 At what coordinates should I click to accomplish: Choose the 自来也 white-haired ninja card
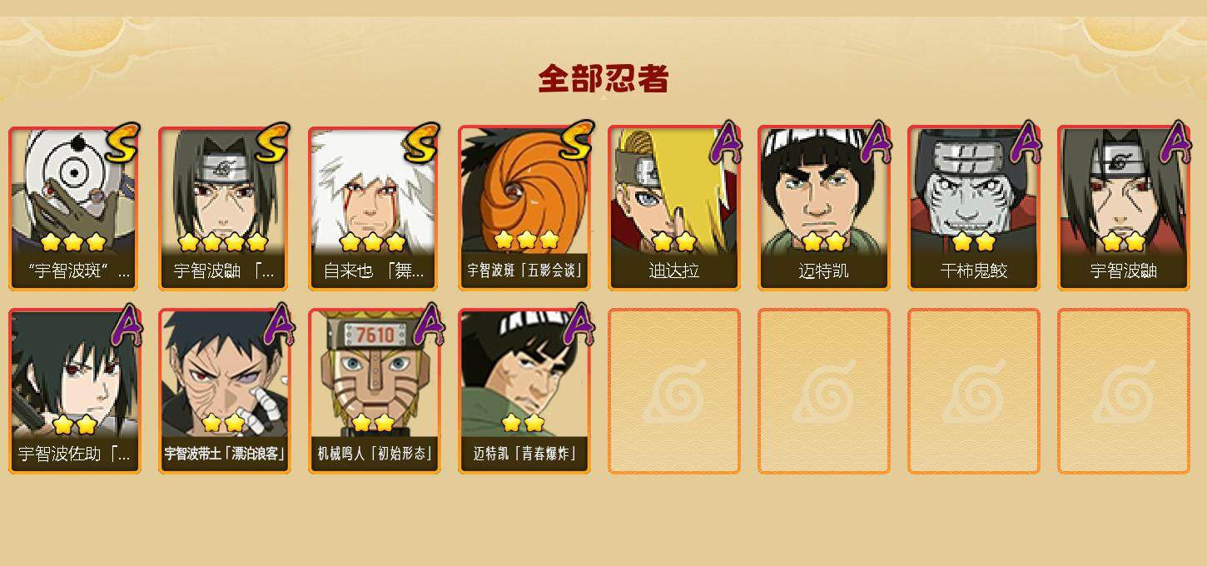[x=375, y=208]
